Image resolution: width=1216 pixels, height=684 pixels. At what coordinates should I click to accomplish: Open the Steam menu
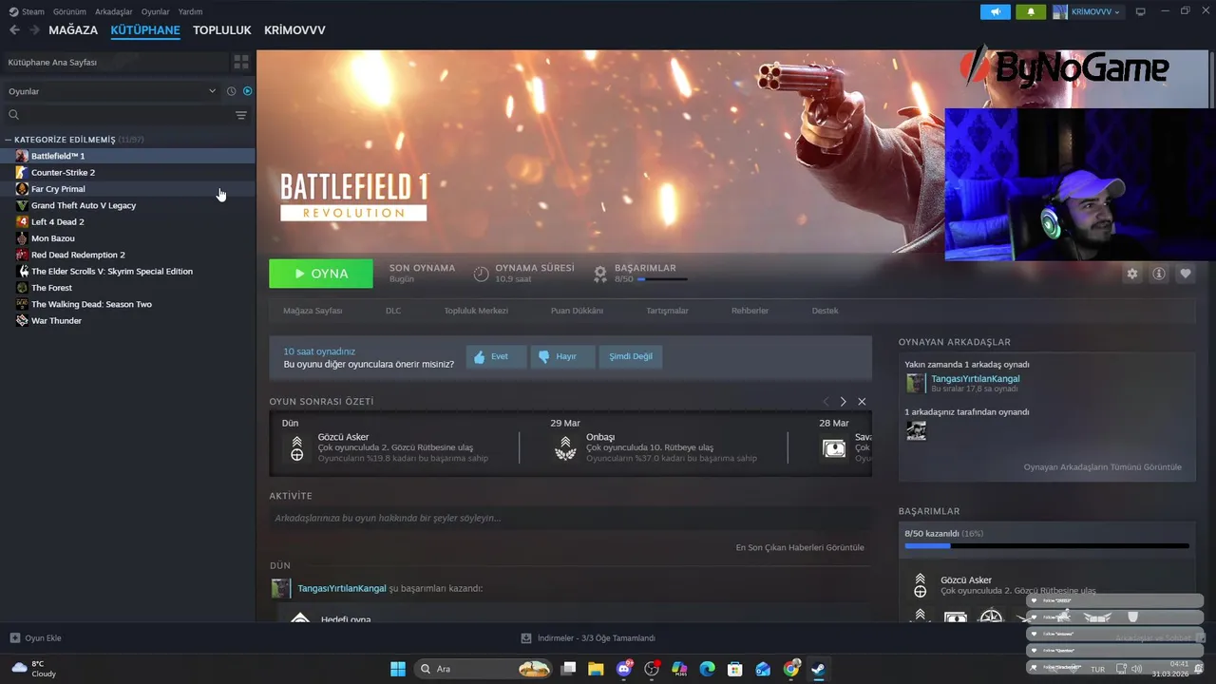pos(27,11)
